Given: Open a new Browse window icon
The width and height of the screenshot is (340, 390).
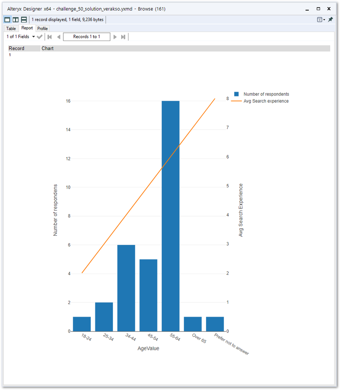Looking at the screenshot, I should point(319,19).
